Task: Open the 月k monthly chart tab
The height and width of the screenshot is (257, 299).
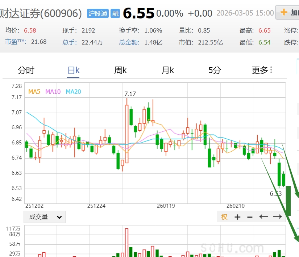Action: point(167,70)
